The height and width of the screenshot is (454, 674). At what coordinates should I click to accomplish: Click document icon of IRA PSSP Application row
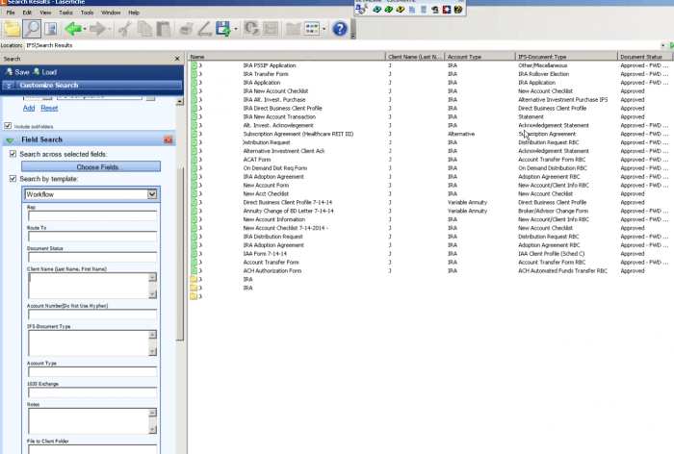tap(194, 65)
